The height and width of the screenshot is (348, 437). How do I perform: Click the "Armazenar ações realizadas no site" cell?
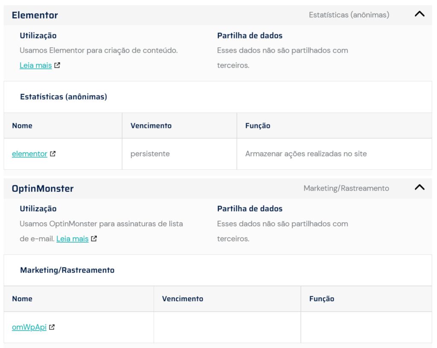click(x=306, y=154)
